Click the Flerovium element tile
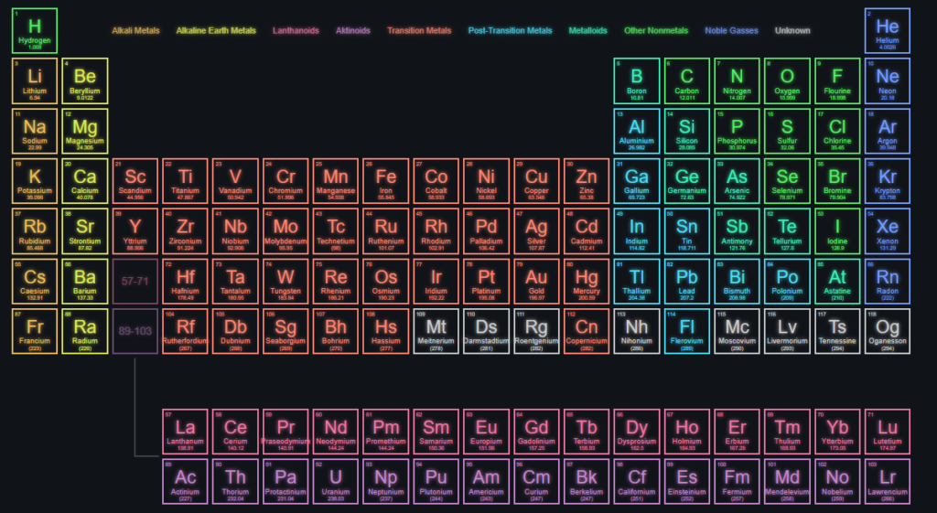 [x=687, y=331]
